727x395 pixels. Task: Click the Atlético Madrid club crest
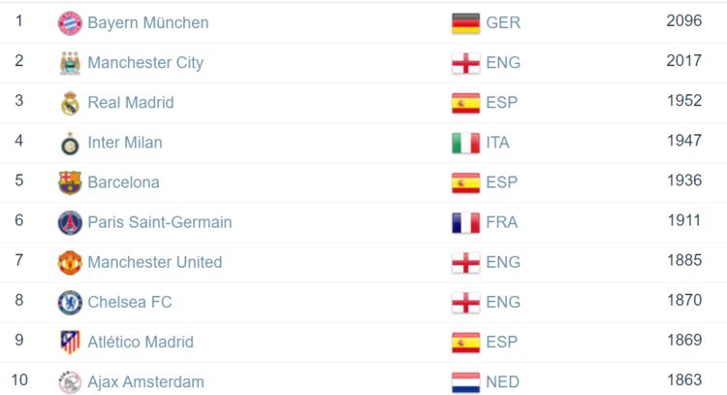pos(70,342)
